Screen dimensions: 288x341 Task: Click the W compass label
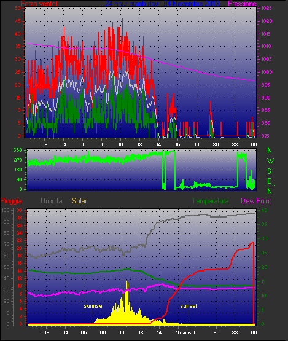pos(270,161)
